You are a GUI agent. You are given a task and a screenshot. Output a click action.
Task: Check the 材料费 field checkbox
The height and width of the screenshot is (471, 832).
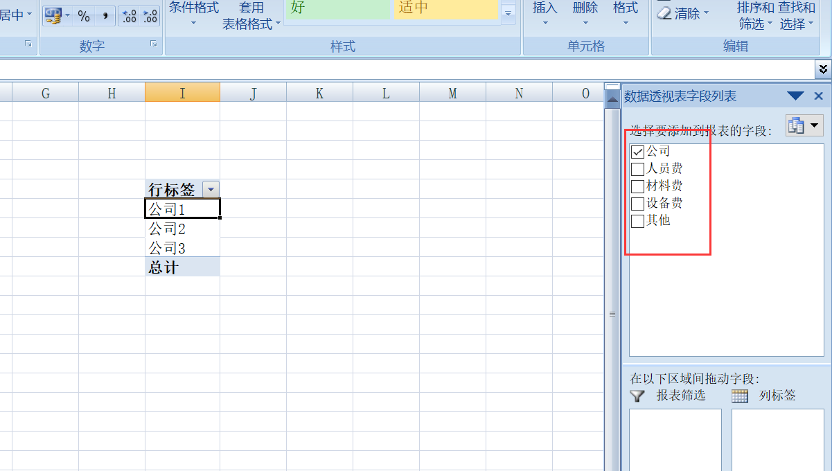click(637, 186)
